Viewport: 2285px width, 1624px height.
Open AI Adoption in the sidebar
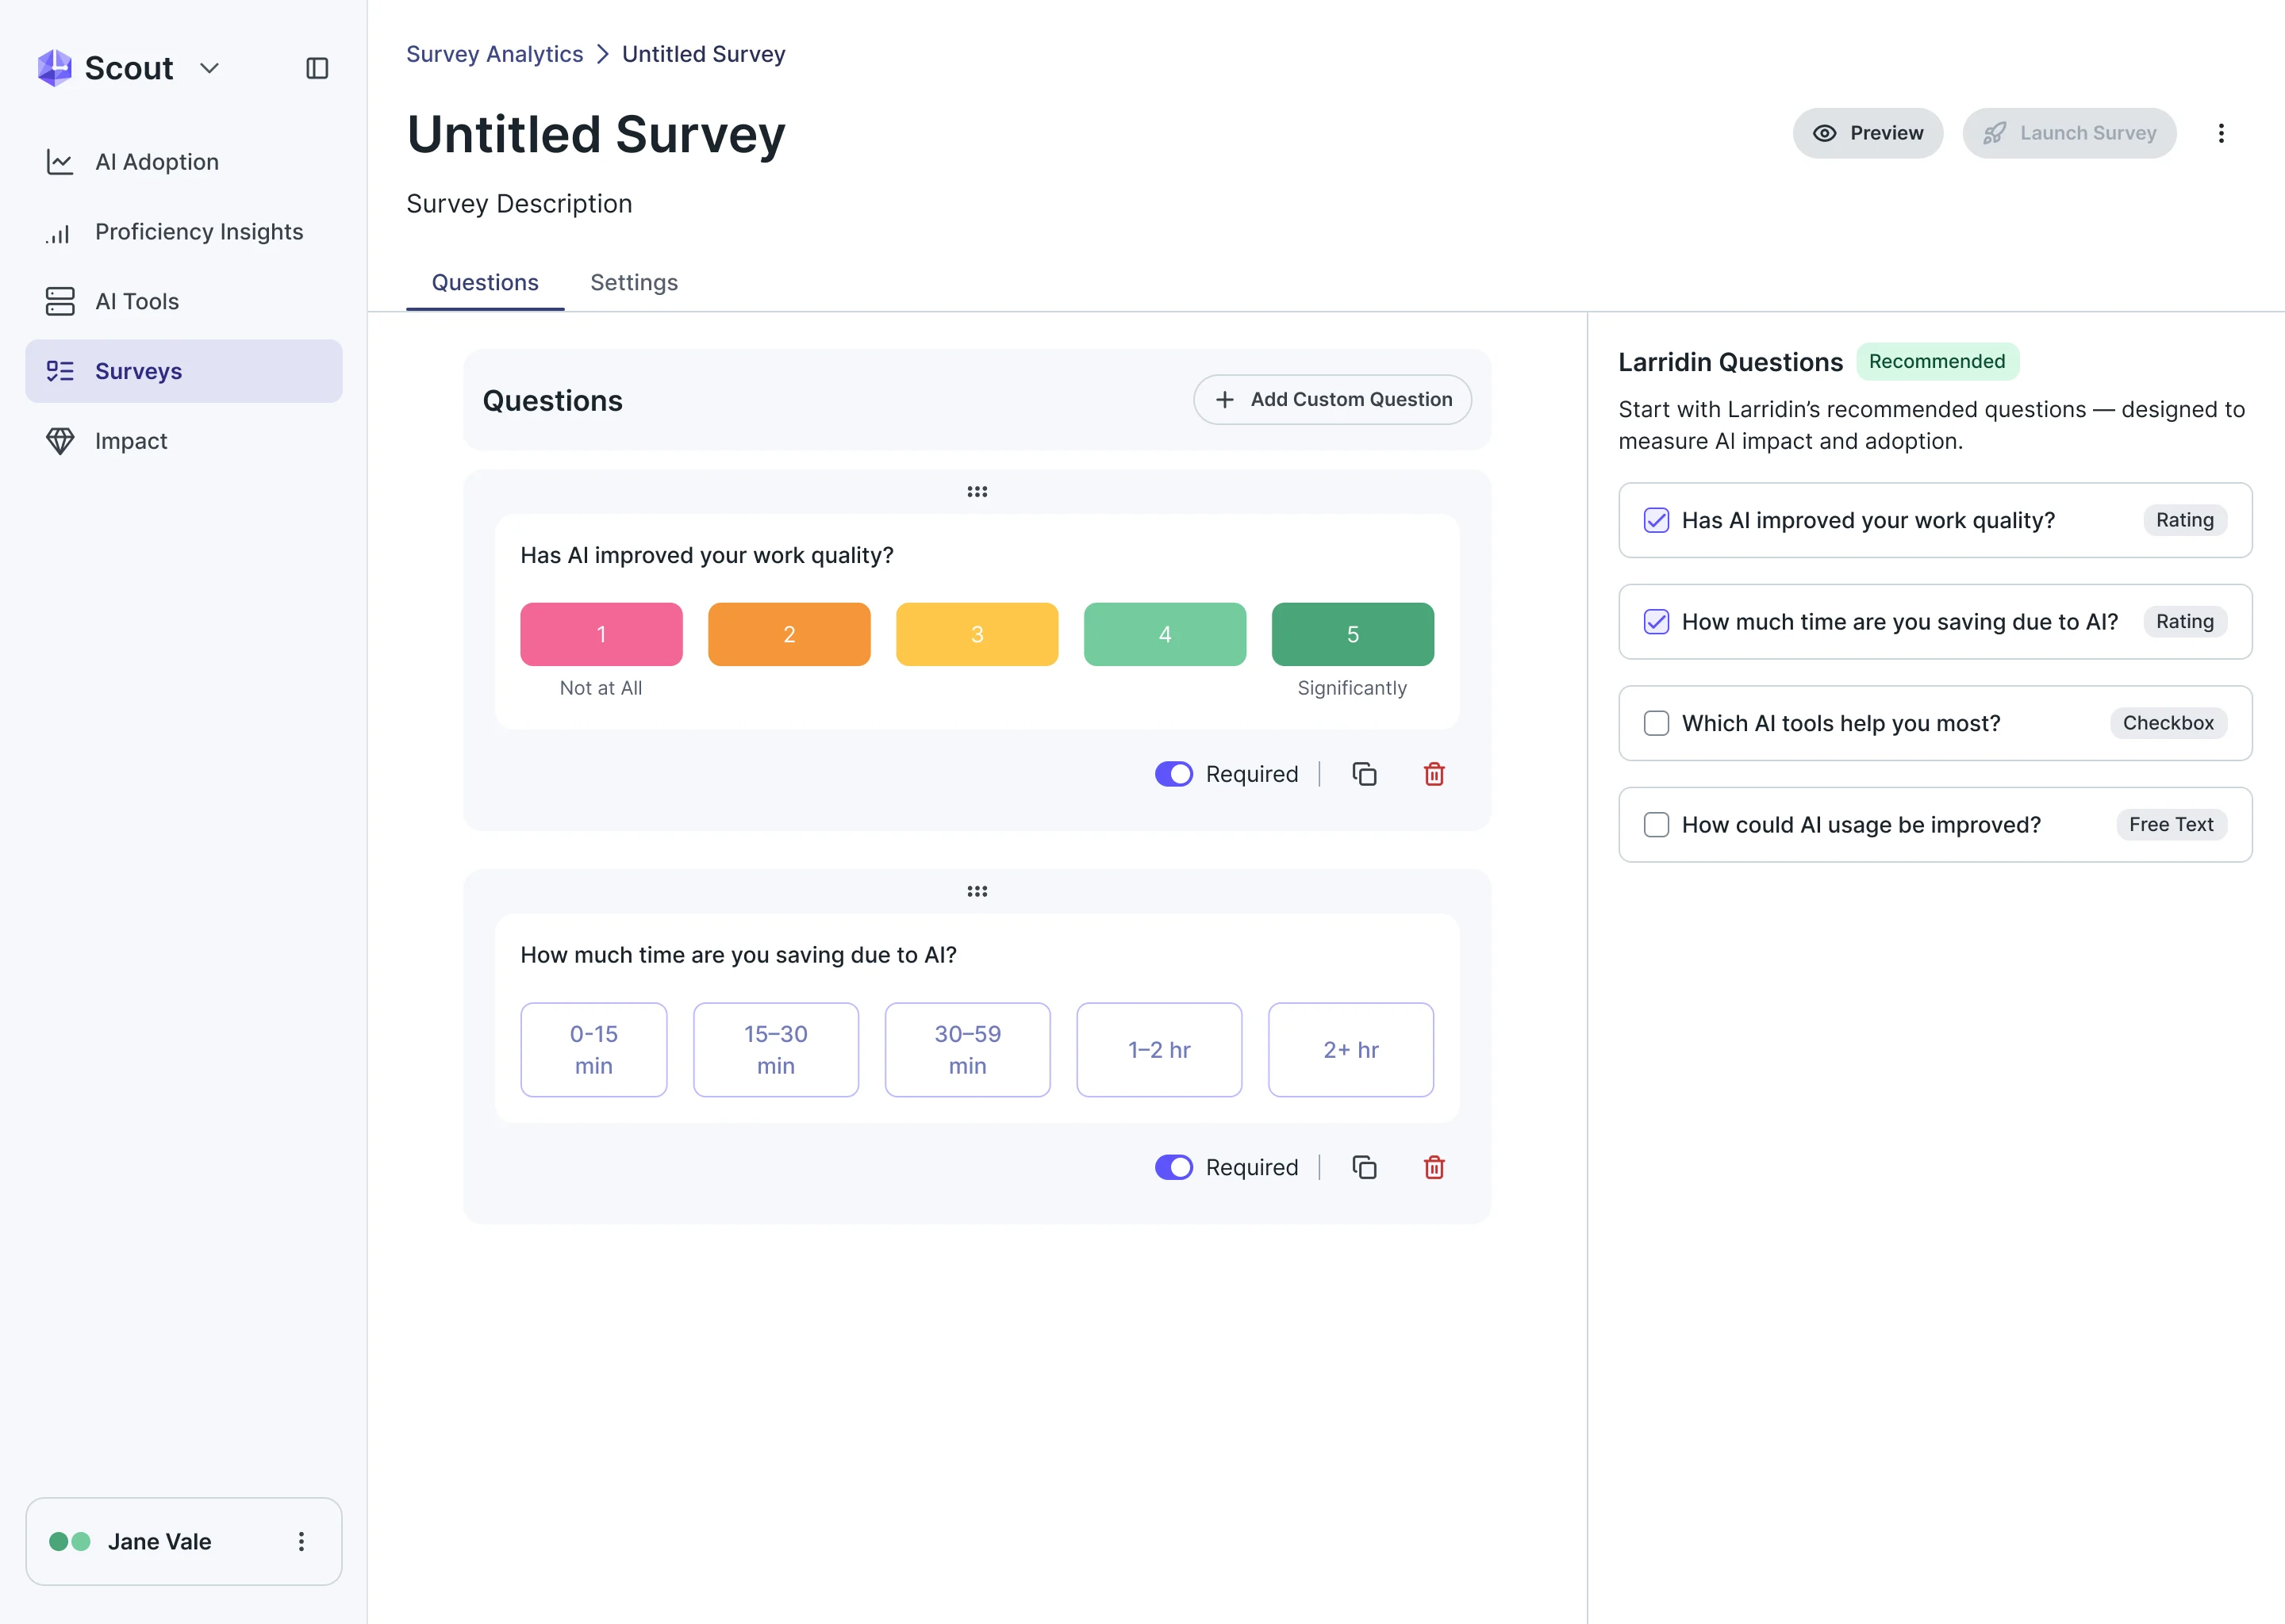tap(184, 162)
